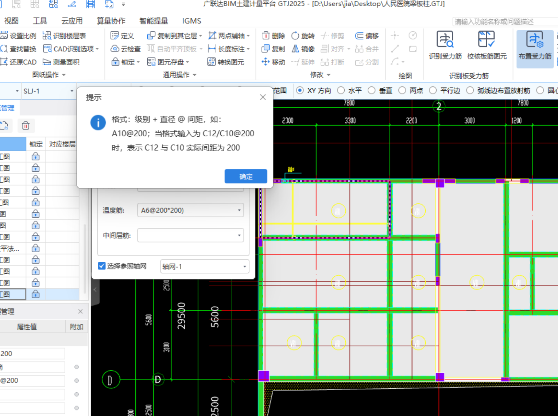Image resolution: width=558 pixels, height=416 pixels.
Task: Select 查找替换 tool
Action: (x=18, y=49)
